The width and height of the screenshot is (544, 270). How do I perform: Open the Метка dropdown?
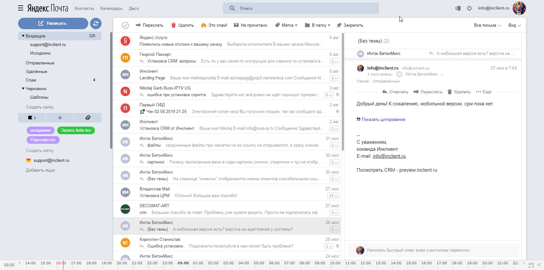pos(286,25)
